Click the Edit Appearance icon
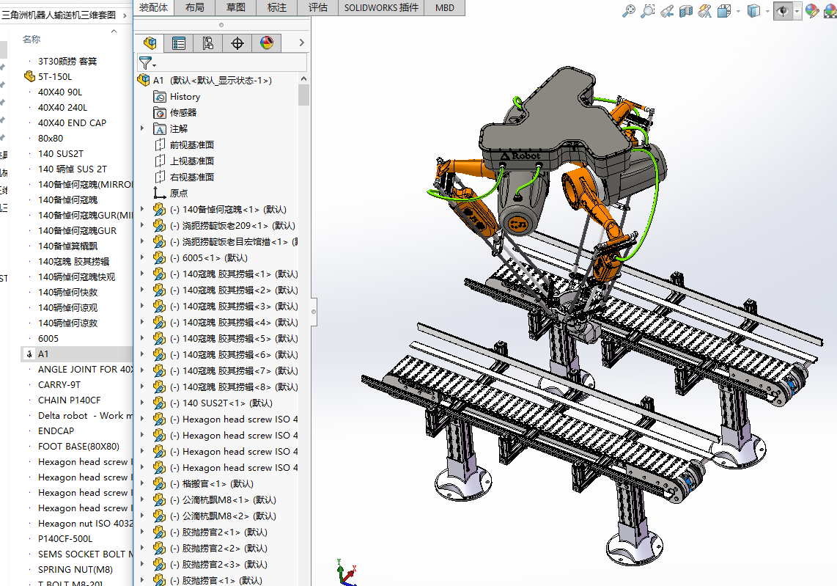837x586 pixels. (x=811, y=10)
